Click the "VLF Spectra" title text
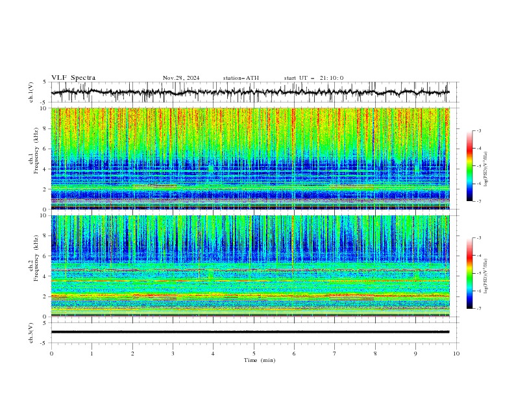The height and width of the screenshot is (397, 514). point(73,78)
